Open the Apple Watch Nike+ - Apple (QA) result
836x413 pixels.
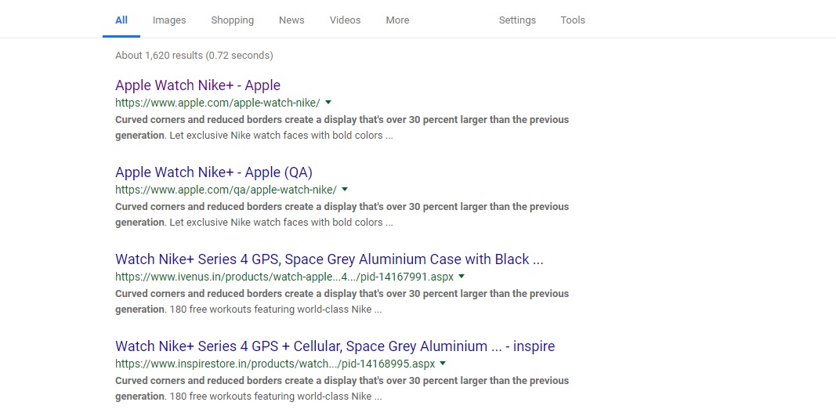(x=214, y=172)
